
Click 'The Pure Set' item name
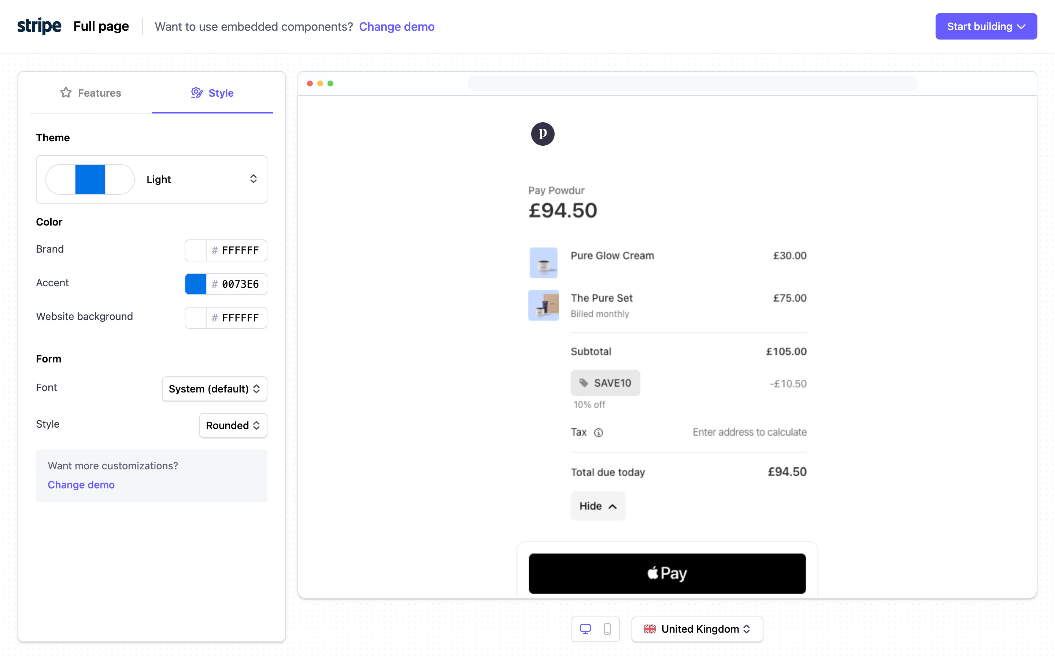601,298
